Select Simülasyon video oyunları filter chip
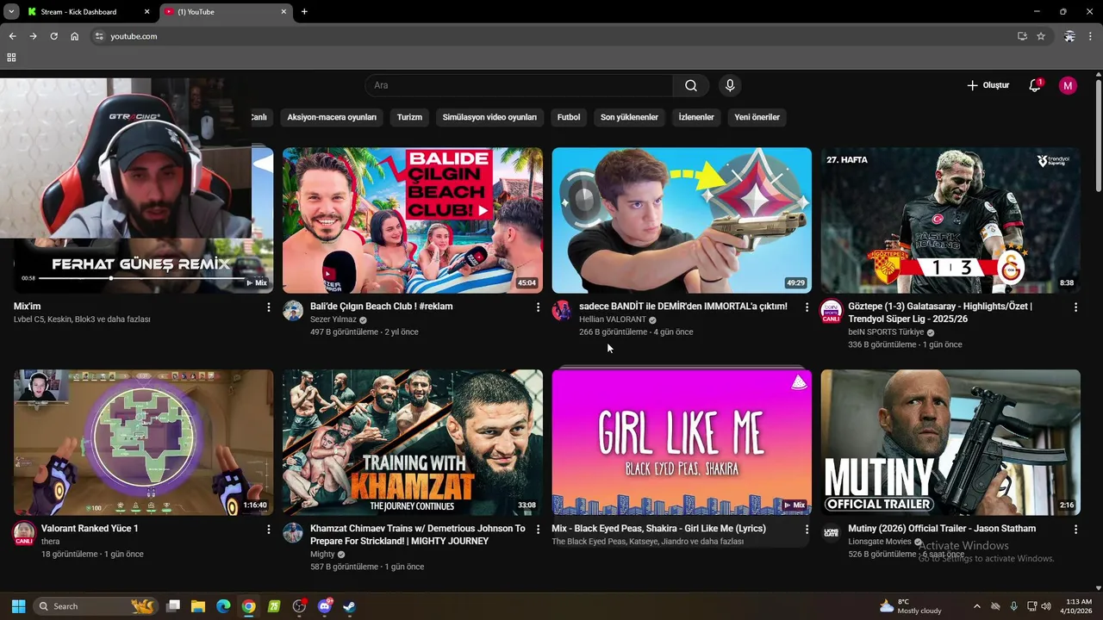 pos(489,117)
